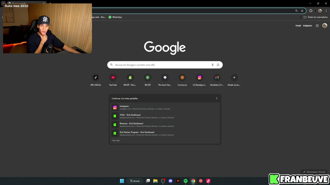Open the green BEUVÉ shortcut tile
Viewport: 330px width, 185px height.
click(147, 80)
